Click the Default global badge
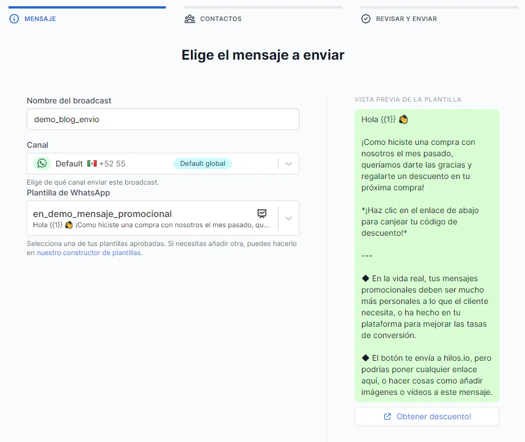The width and height of the screenshot is (525, 442). (x=202, y=163)
